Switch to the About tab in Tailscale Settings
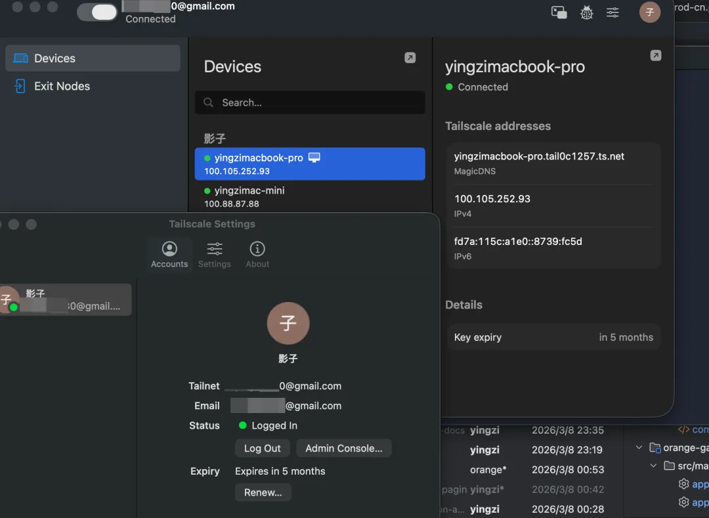Image resolution: width=709 pixels, height=518 pixels. [x=257, y=255]
